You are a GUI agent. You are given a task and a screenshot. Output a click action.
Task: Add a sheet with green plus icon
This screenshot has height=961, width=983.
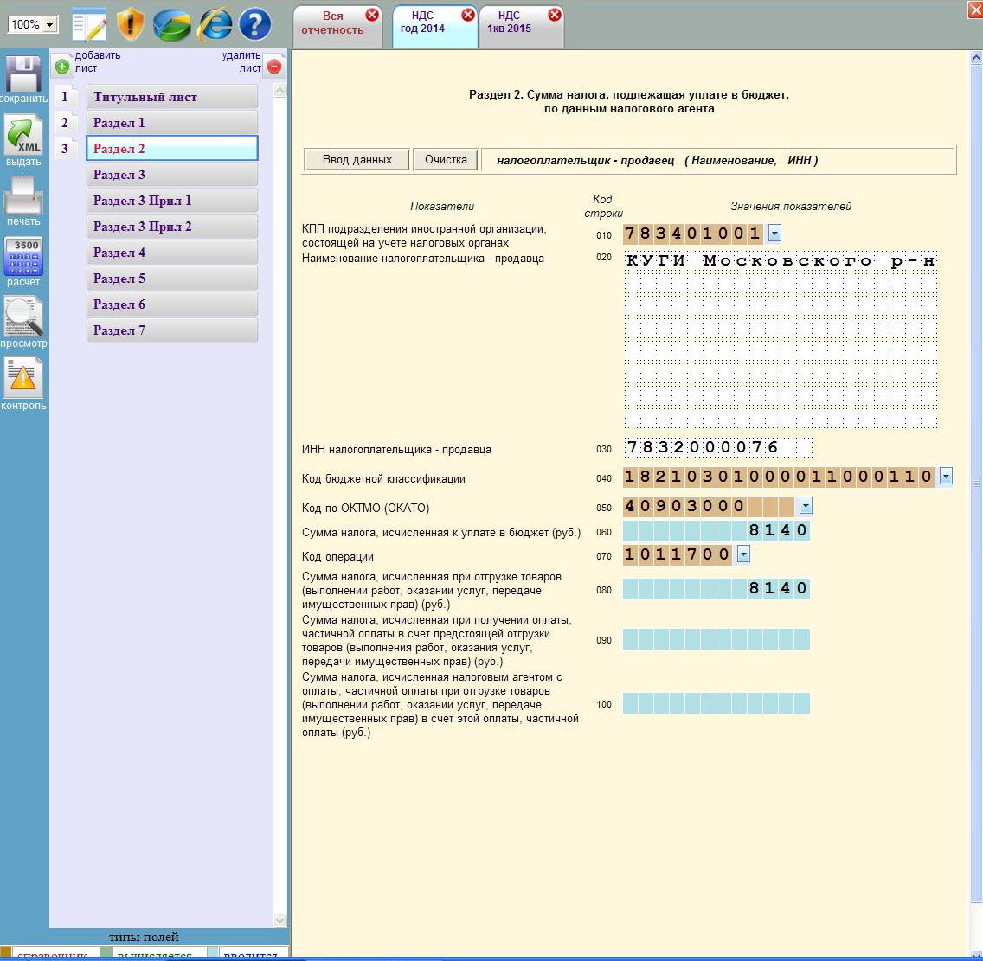(62, 66)
